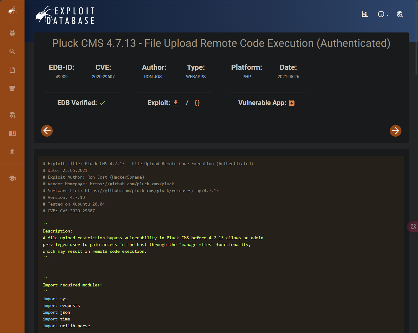This screenshot has width=418, height=333.
Task: Click the translate widget on right edge
Action: point(413,227)
